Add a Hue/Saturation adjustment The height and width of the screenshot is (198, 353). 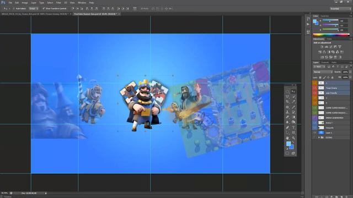(x=320, y=52)
